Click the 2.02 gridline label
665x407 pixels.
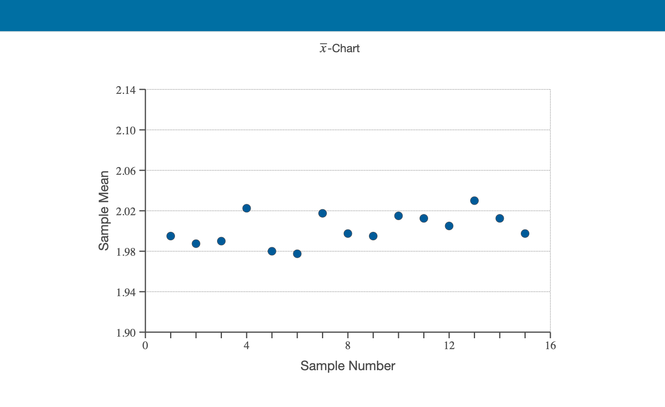tap(127, 211)
